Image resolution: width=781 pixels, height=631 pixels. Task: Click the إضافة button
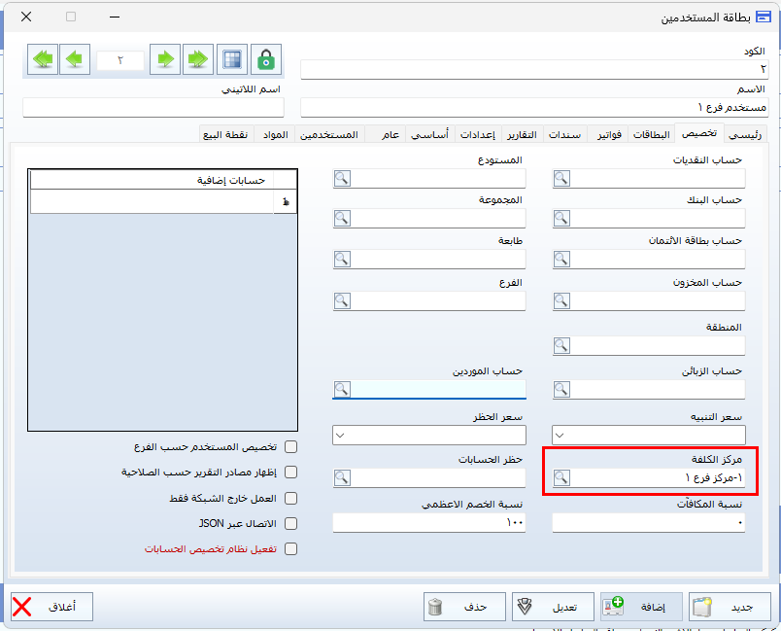(640, 607)
